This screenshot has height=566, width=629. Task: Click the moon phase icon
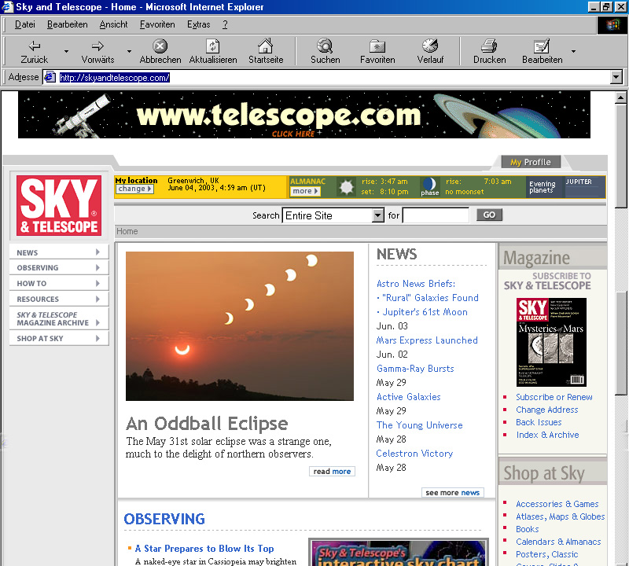[x=429, y=184]
